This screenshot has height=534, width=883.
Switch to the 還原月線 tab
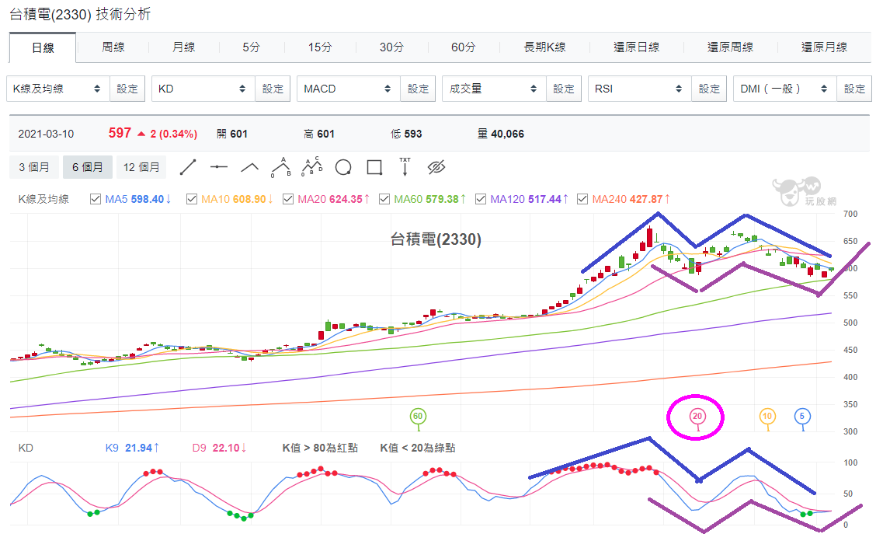[x=825, y=47]
